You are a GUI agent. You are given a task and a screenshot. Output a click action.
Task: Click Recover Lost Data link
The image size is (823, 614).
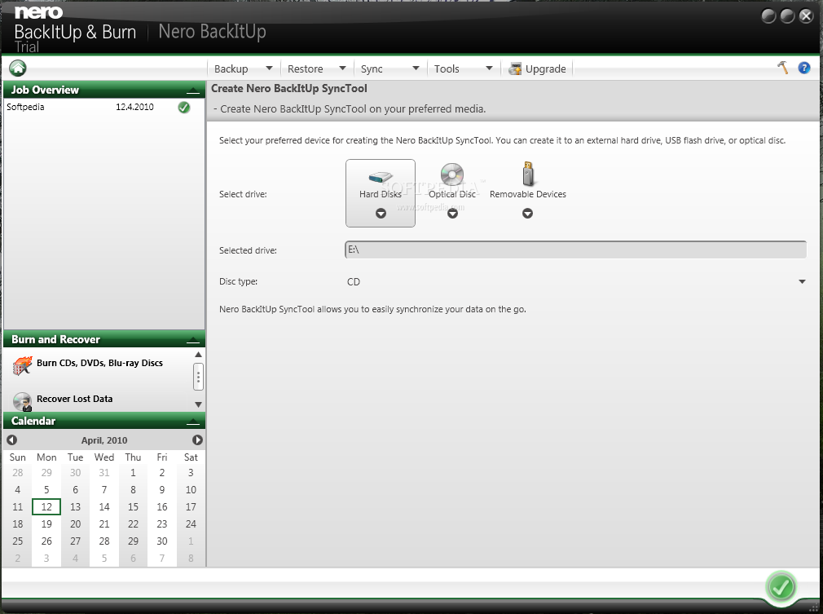(x=74, y=399)
